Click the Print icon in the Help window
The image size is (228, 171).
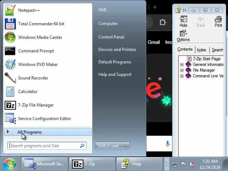pos(218,21)
